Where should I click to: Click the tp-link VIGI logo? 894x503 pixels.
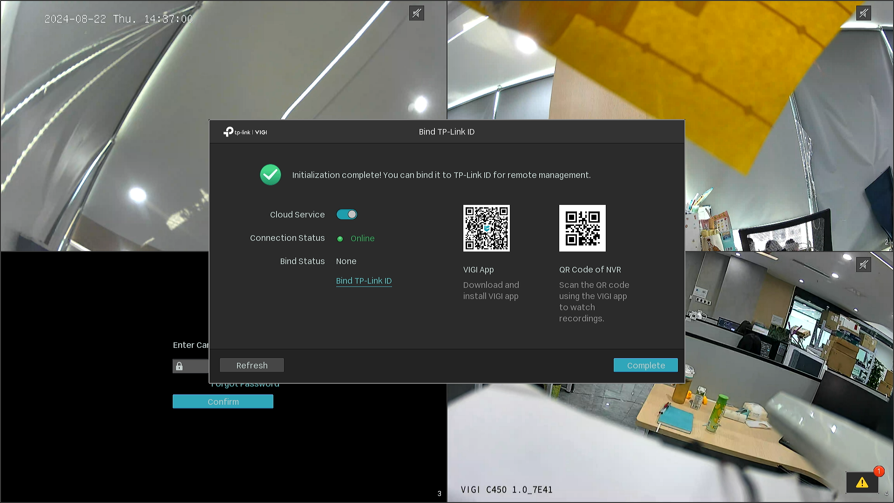click(x=245, y=132)
